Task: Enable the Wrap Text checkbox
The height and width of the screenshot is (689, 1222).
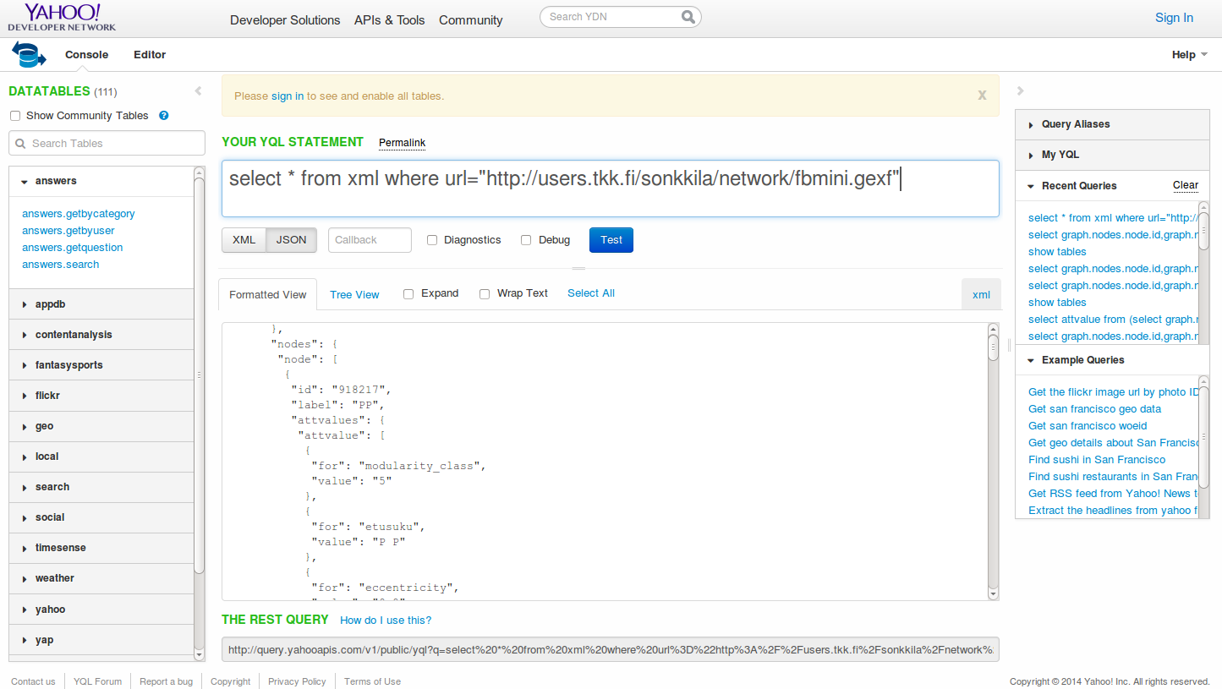Action: point(485,294)
